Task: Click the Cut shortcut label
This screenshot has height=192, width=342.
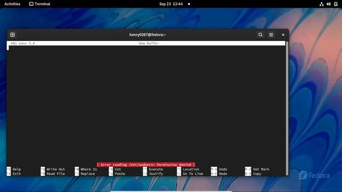Action: tap(118, 169)
